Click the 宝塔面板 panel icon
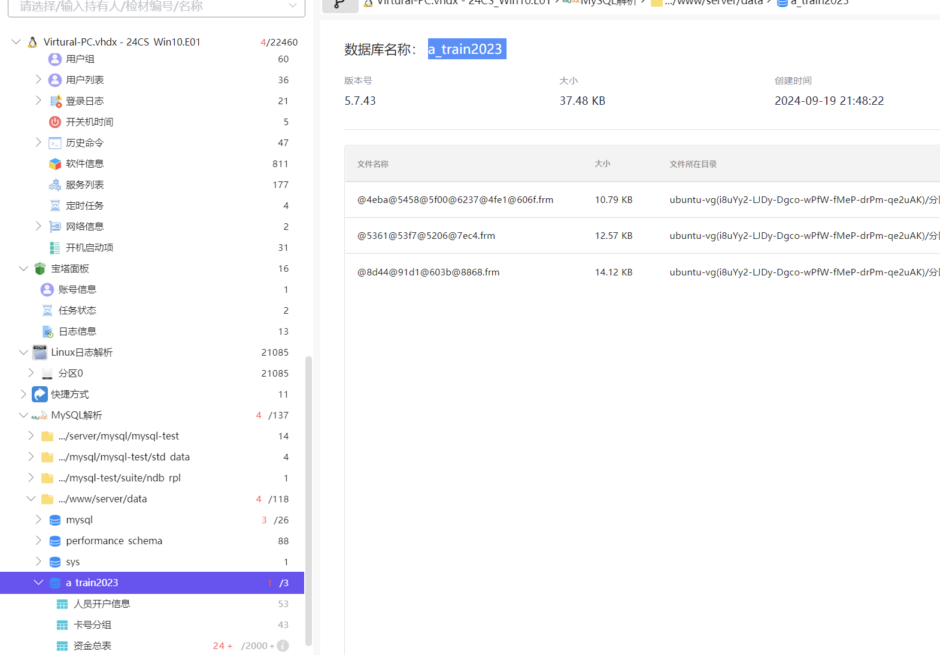Screen dimensions: 940x655 pos(40,269)
